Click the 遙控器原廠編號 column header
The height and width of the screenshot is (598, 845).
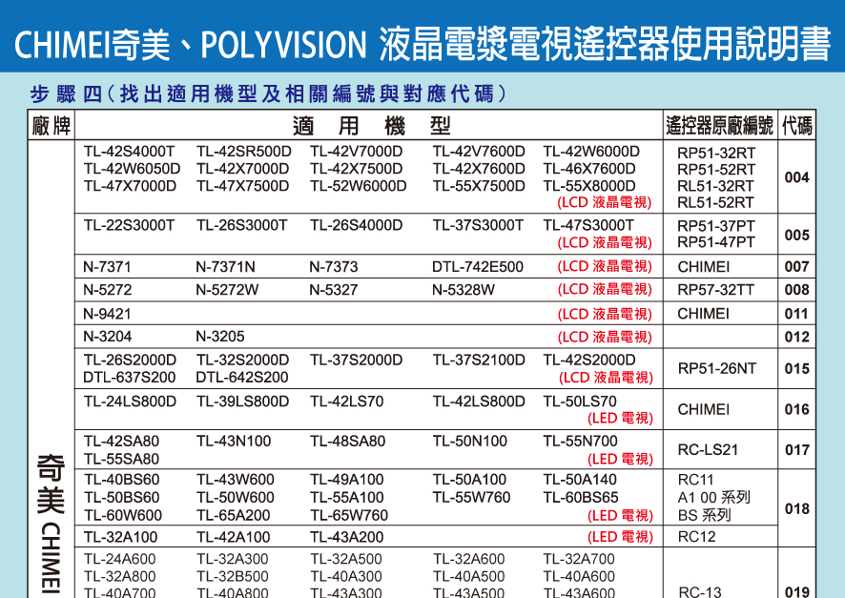pyautogui.click(x=719, y=126)
